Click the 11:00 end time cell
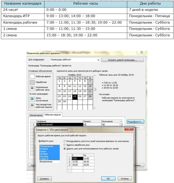 tap(88, 159)
